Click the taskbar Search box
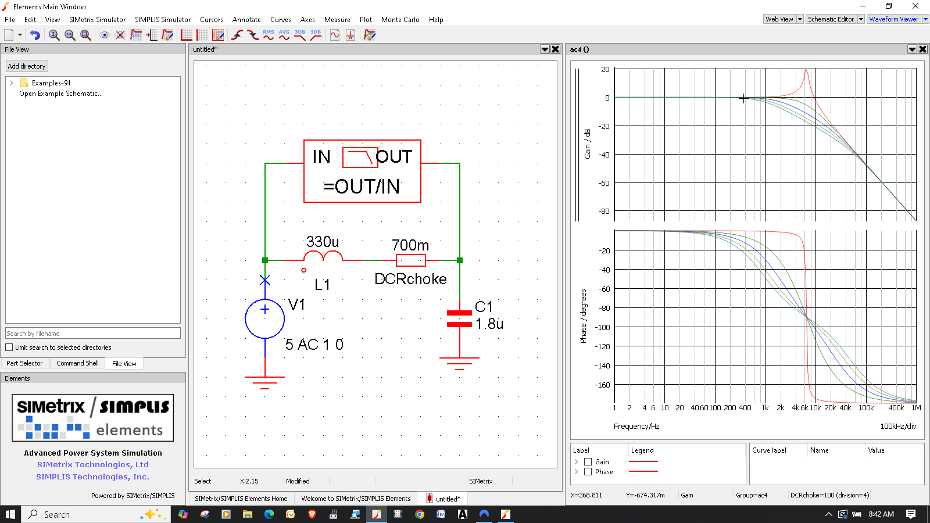 [96, 514]
